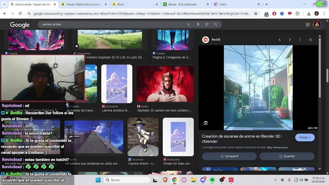Clear the search box with the X
This screenshot has width=329, height=185.
tap(188, 24)
